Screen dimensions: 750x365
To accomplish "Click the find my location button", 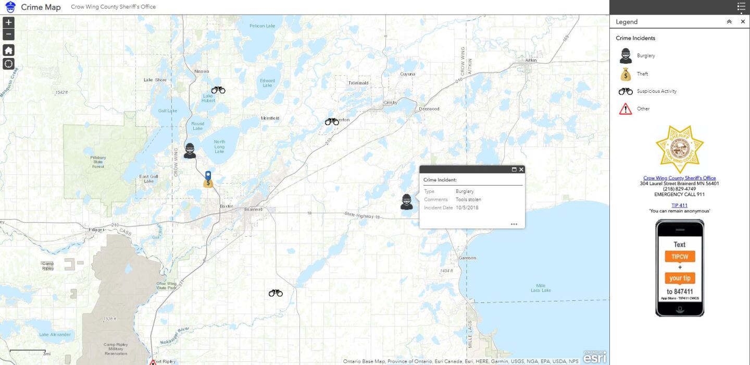I will pyautogui.click(x=9, y=64).
